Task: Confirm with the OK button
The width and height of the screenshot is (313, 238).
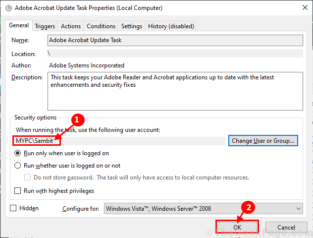Action: (237, 227)
